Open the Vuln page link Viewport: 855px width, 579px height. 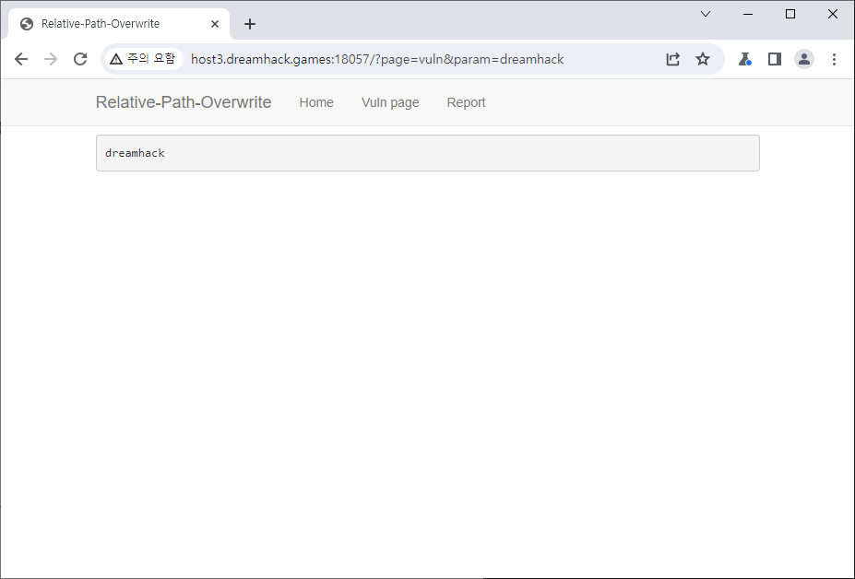[390, 102]
